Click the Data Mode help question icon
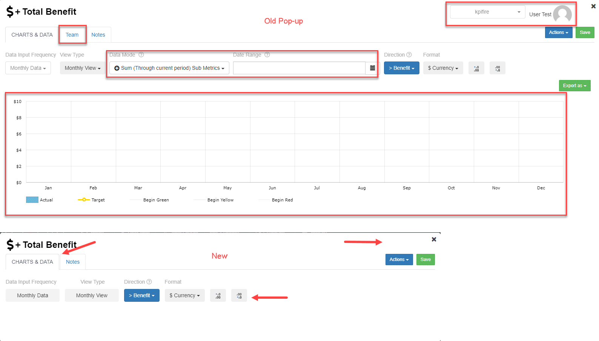599x341 pixels. click(141, 55)
